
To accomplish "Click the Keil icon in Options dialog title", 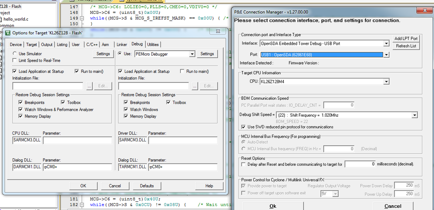I will pos(8,33).
